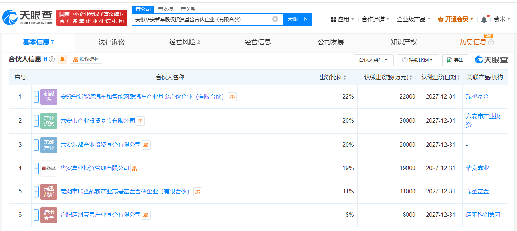
Task: Open equity structure for 合肥庐州壹号产业基金有限公司
Action: tap(146, 215)
